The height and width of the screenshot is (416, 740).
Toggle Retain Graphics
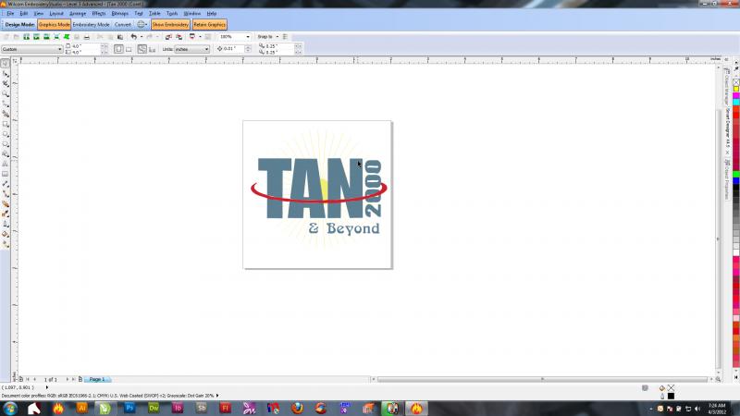click(x=210, y=25)
